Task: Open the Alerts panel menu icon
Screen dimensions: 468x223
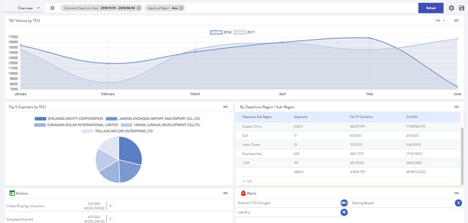Action: [456, 193]
